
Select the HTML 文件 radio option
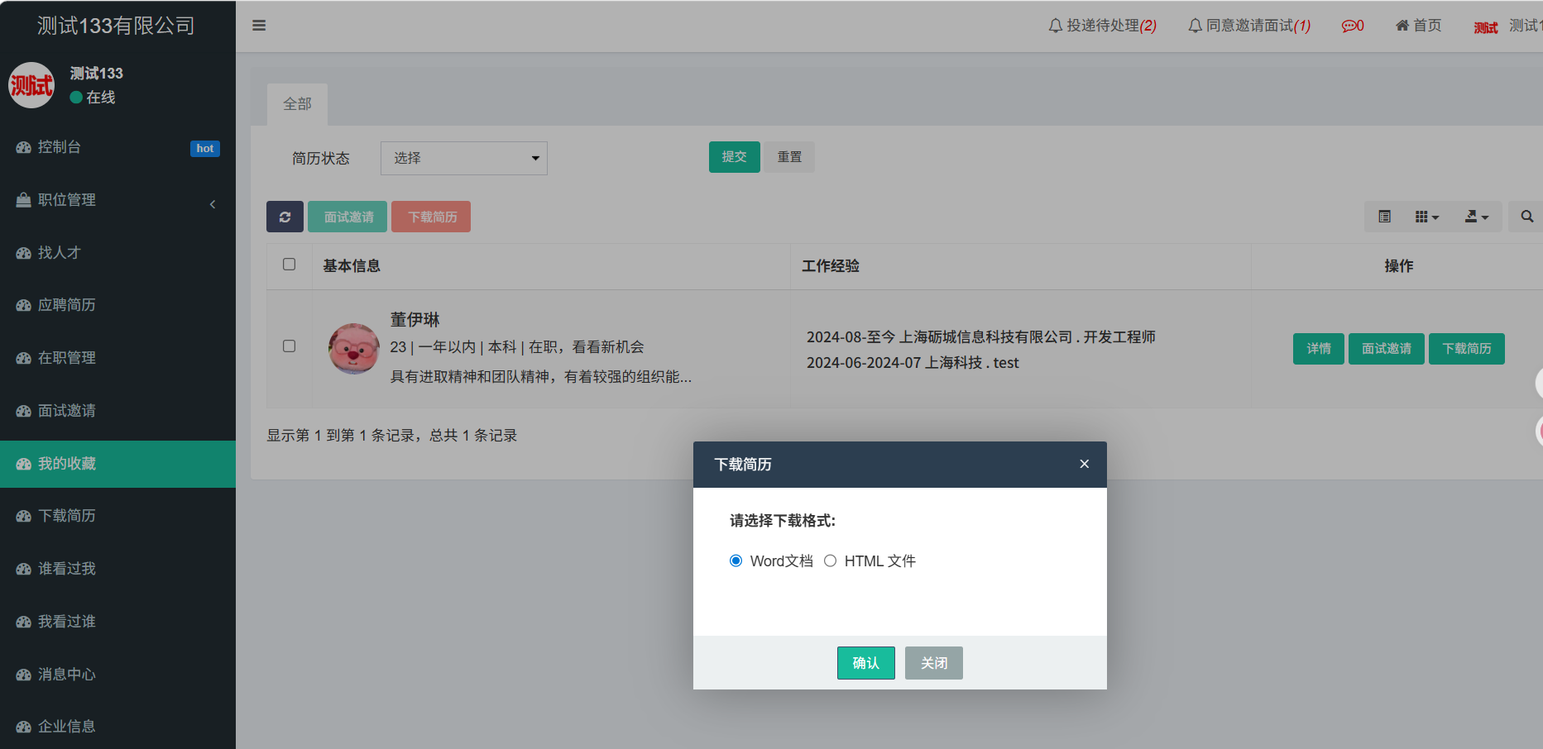coord(830,561)
